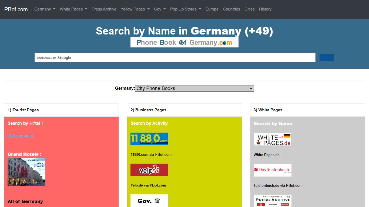Click the Yelp logo
Image resolution: width=369 pixels, height=207 pixels.
click(149, 170)
